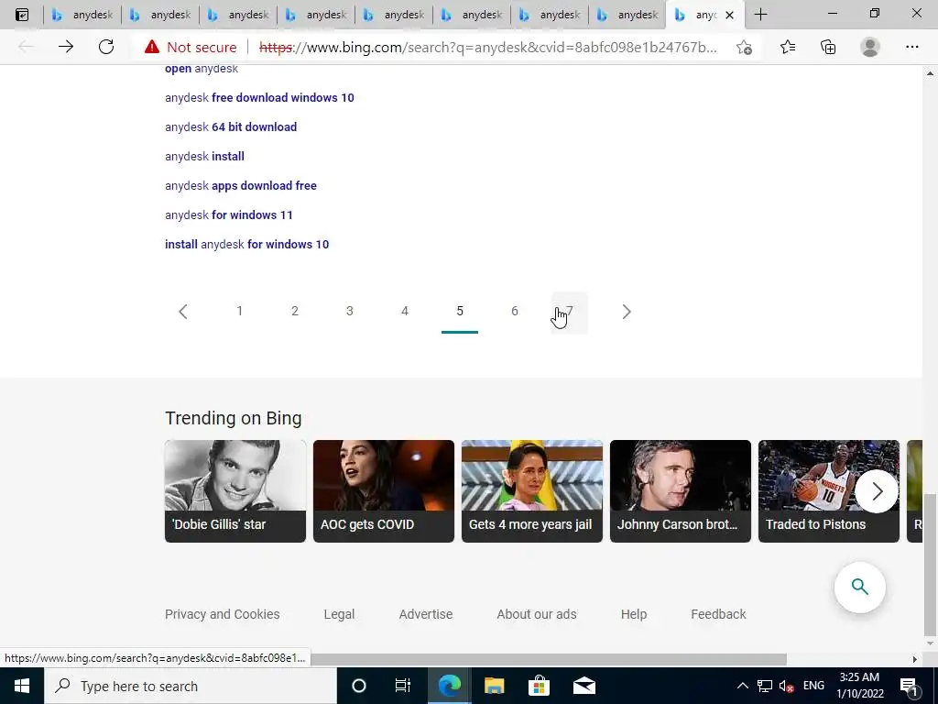Open Cortana circle on taskbar

point(358,686)
